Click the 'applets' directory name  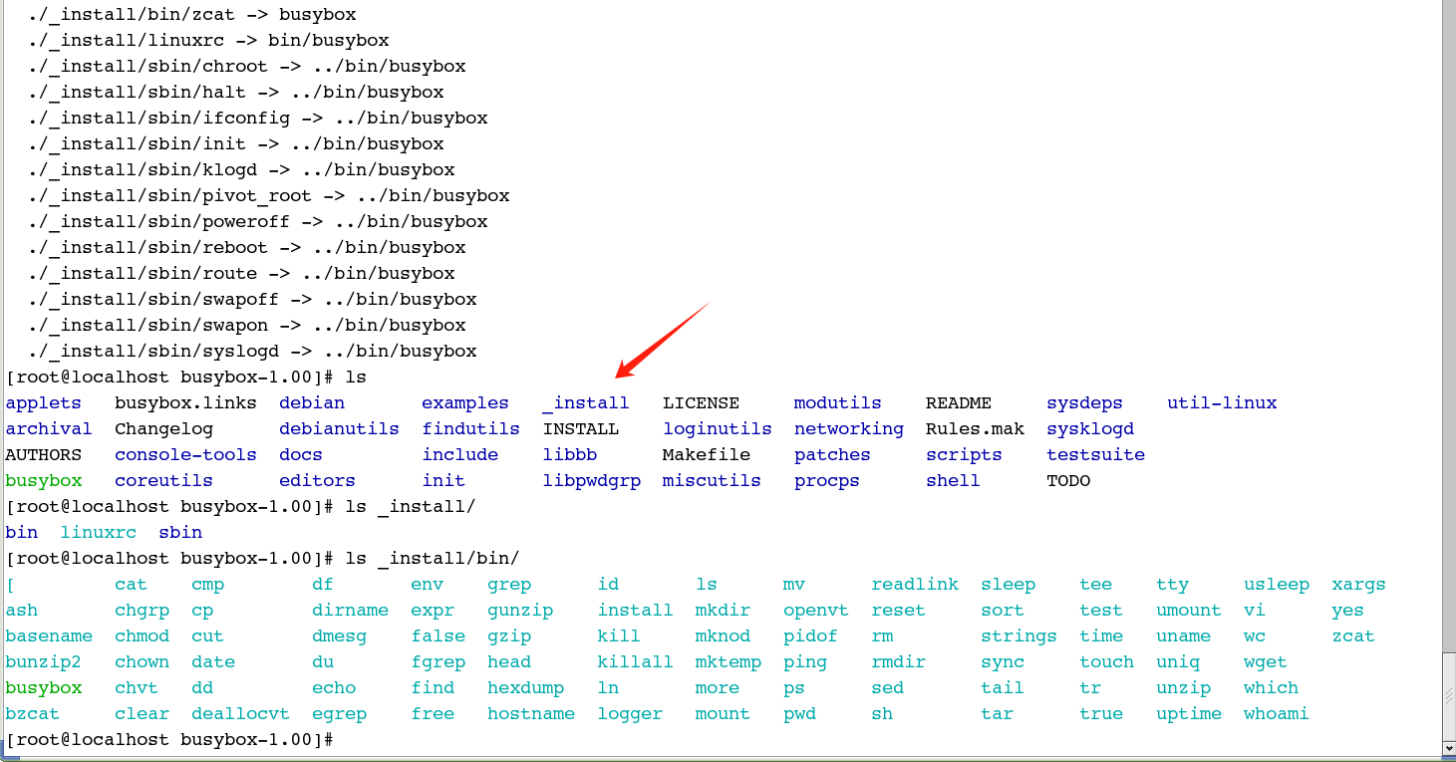pyautogui.click(x=44, y=403)
